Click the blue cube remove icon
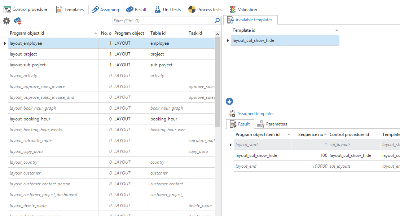 [18, 21]
